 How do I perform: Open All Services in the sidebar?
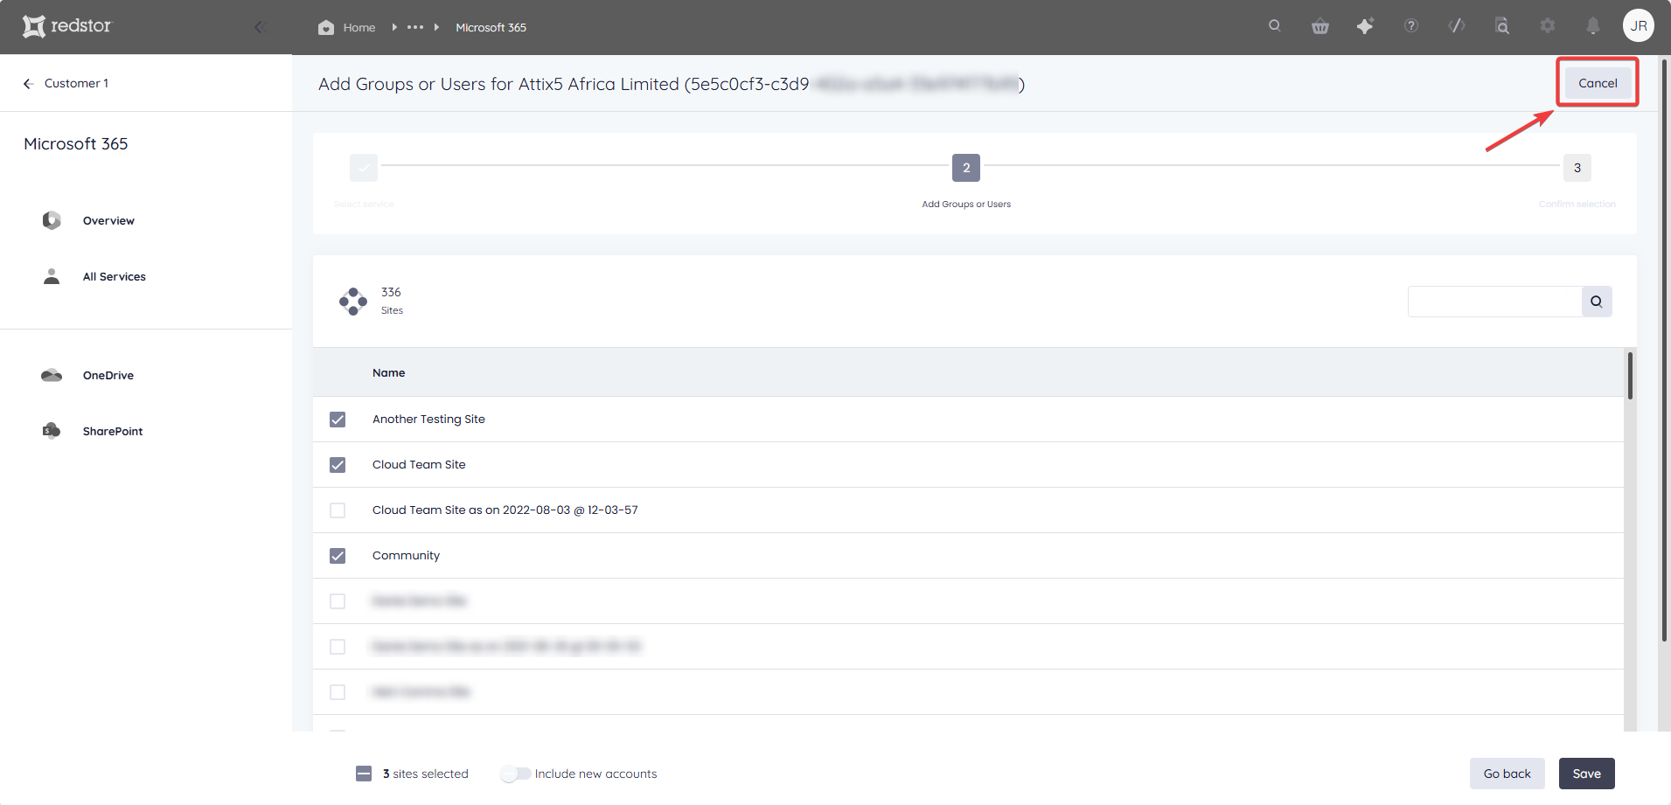115,277
